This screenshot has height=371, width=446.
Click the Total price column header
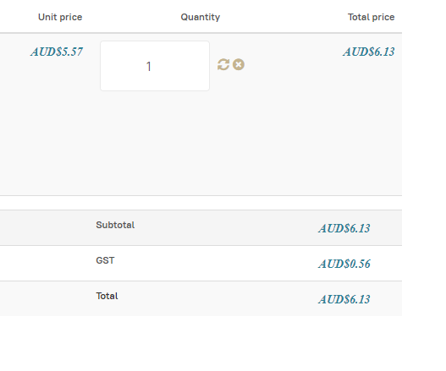pos(371,17)
